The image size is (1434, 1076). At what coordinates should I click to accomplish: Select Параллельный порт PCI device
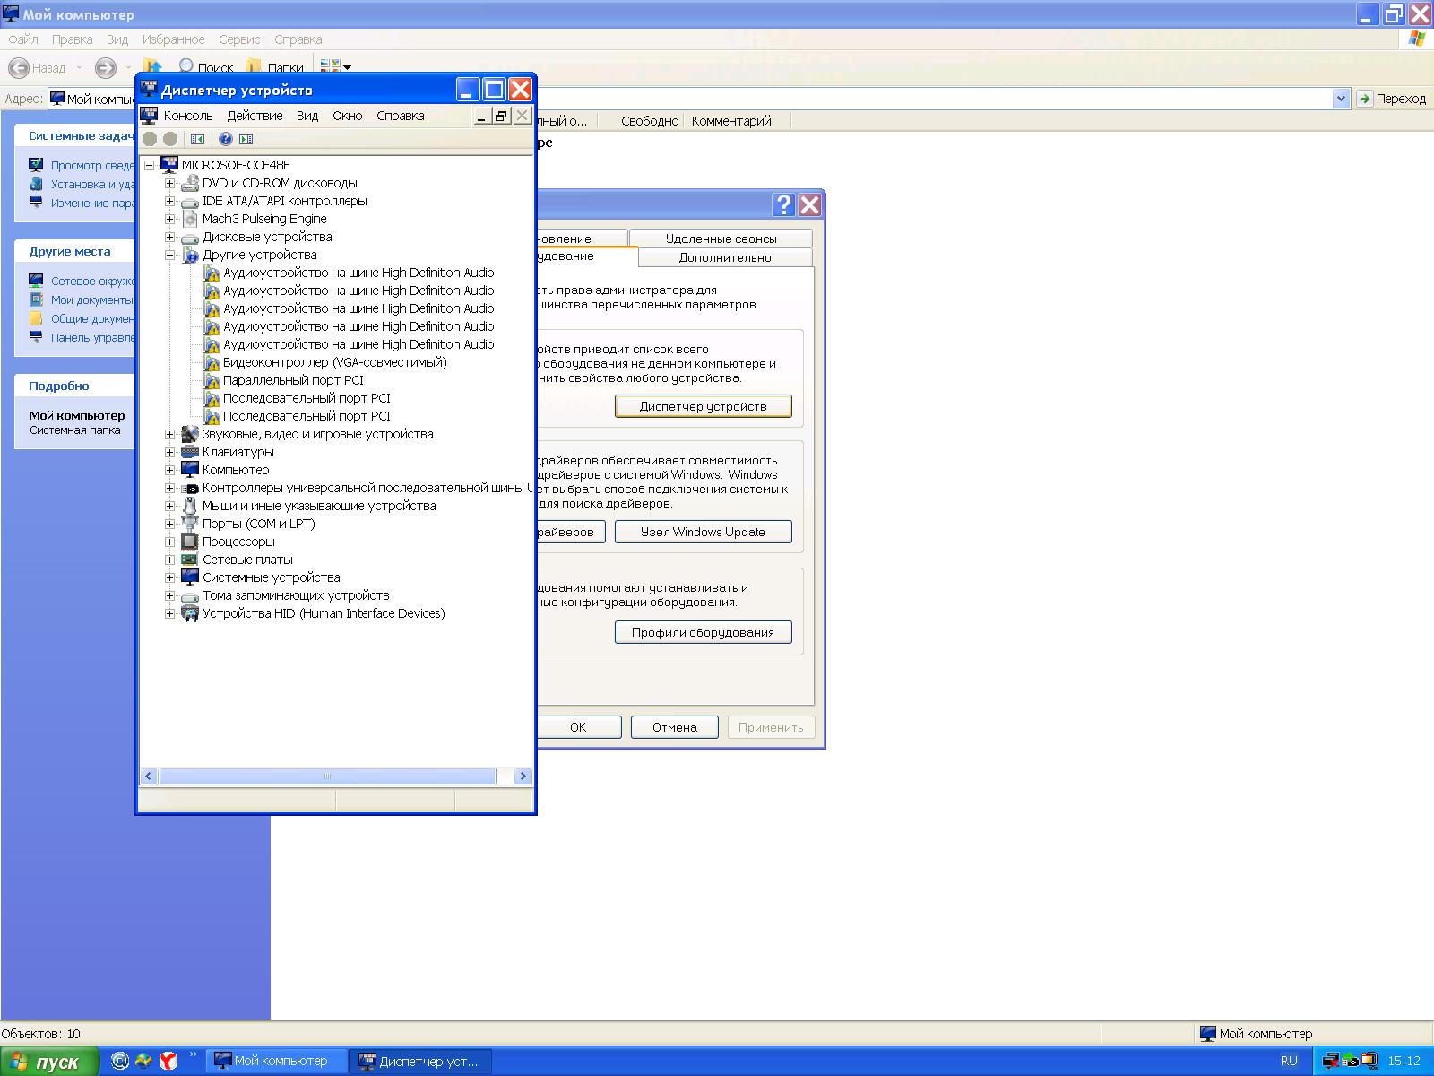(x=293, y=380)
